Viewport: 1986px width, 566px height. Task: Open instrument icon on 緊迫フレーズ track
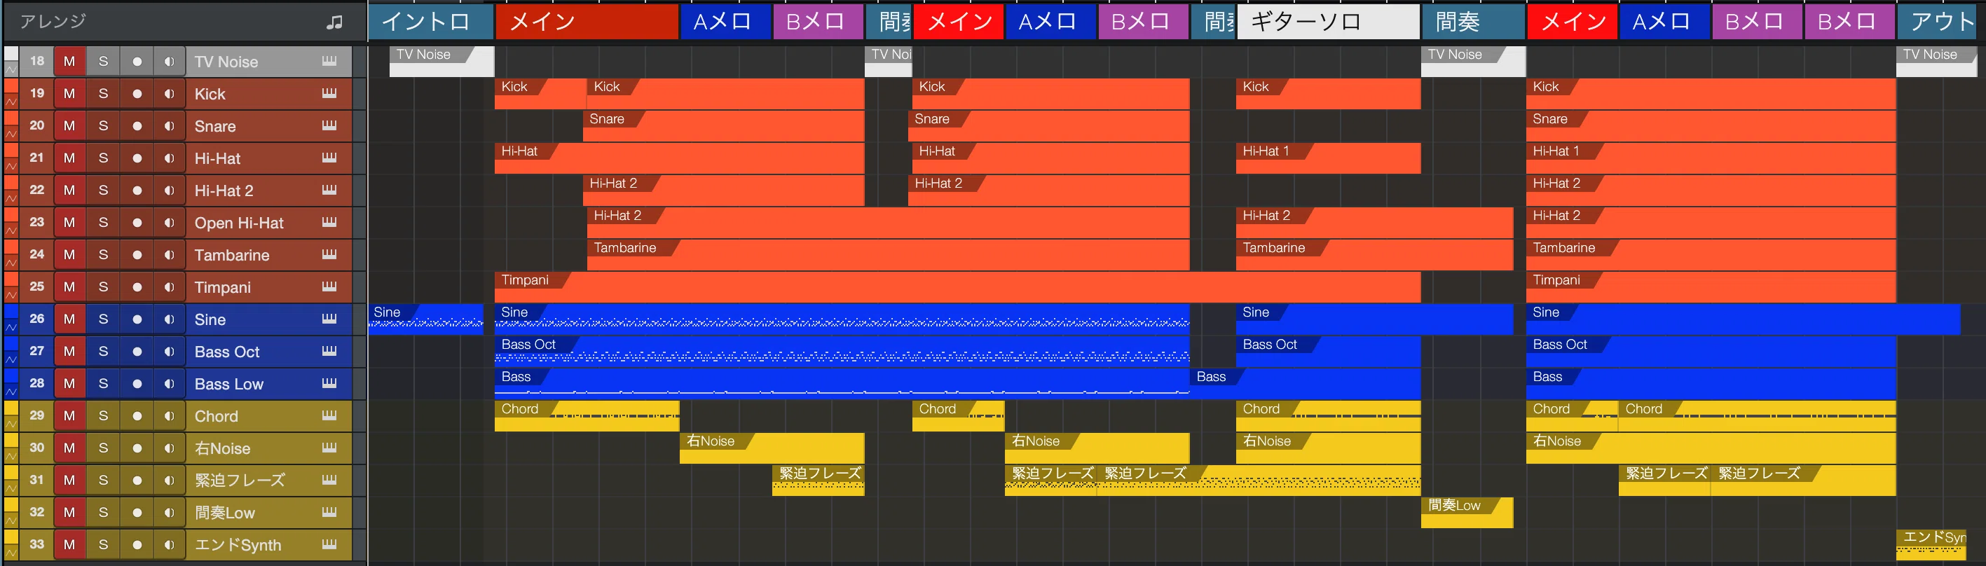tap(329, 480)
